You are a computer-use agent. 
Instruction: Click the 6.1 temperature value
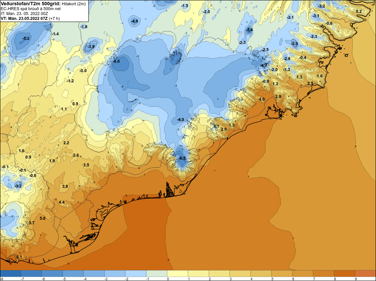click(x=19, y=257)
